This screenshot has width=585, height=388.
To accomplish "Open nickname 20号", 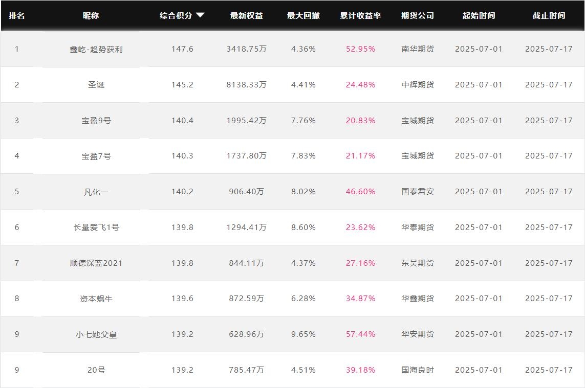I will tap(96, 370).
